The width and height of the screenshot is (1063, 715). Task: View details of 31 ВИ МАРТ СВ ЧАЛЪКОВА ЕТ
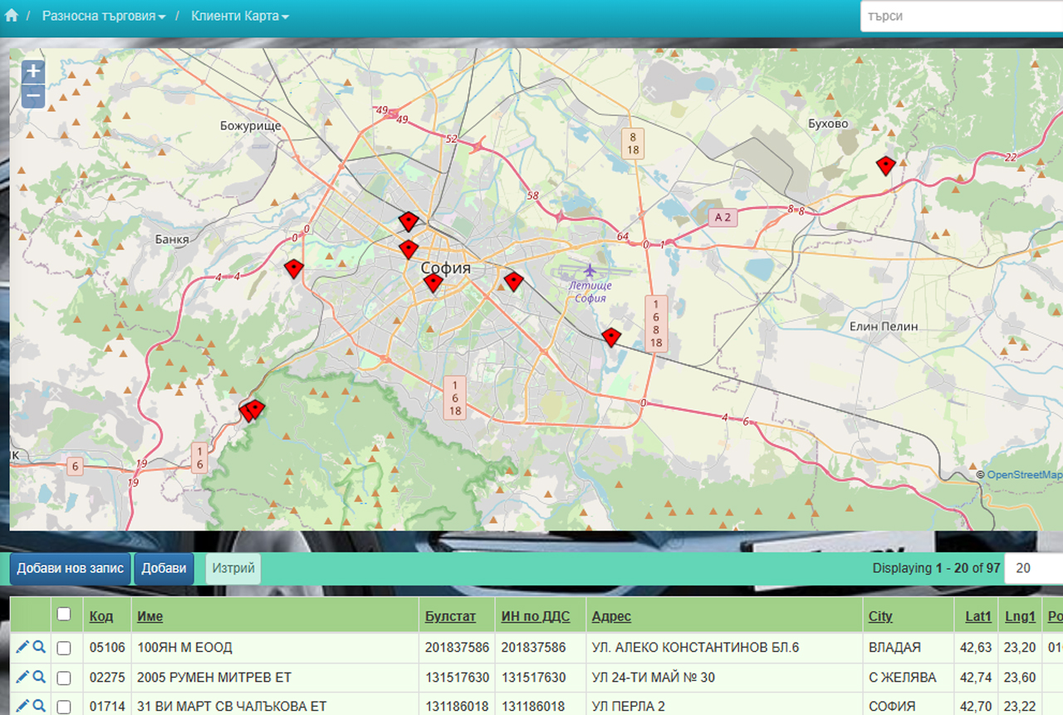39,706
